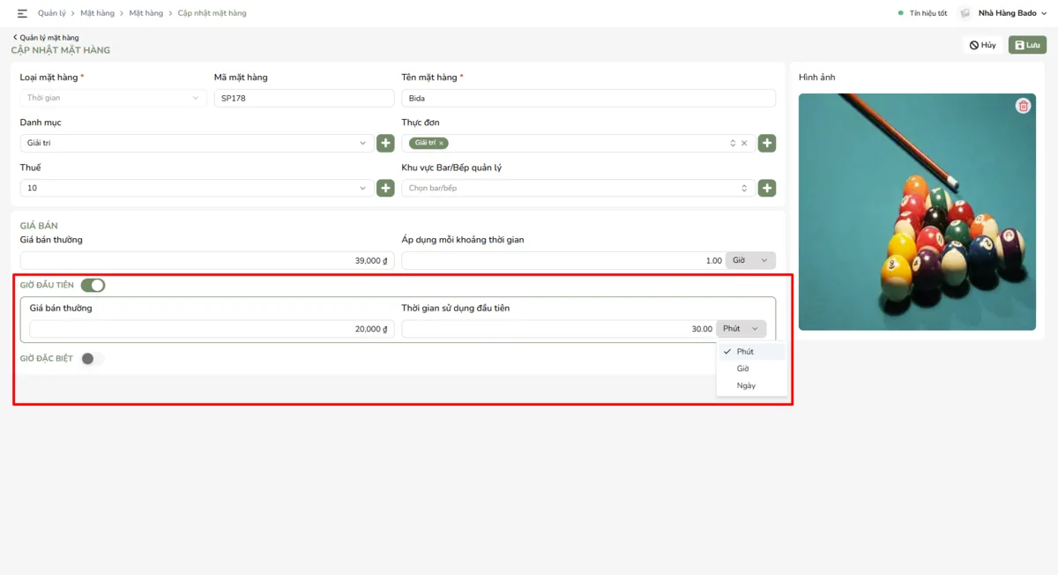Open the Thực đơn multi-select

(x=578, y=143)
